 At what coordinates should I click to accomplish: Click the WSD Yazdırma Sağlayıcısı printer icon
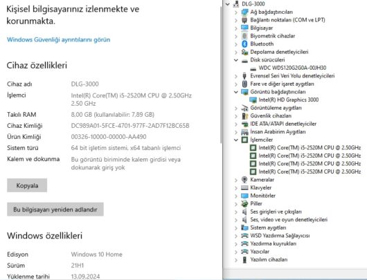244,236
